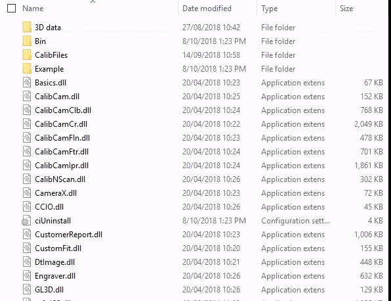The height and width of the screenshot is (301, 391).
Task: Select the file name CalibCamFtr.dll
Action: 62,152
